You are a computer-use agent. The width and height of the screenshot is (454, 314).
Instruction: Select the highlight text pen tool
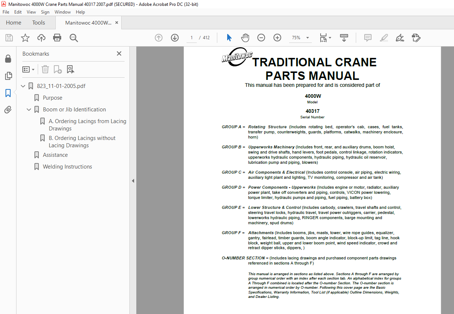pos(384,38)
